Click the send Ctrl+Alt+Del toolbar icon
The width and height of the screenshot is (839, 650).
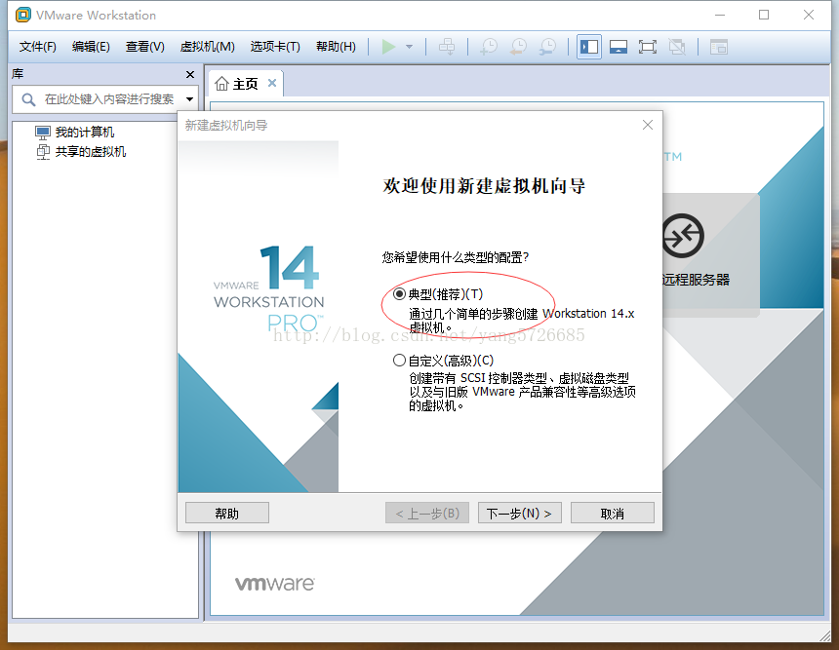447,46
